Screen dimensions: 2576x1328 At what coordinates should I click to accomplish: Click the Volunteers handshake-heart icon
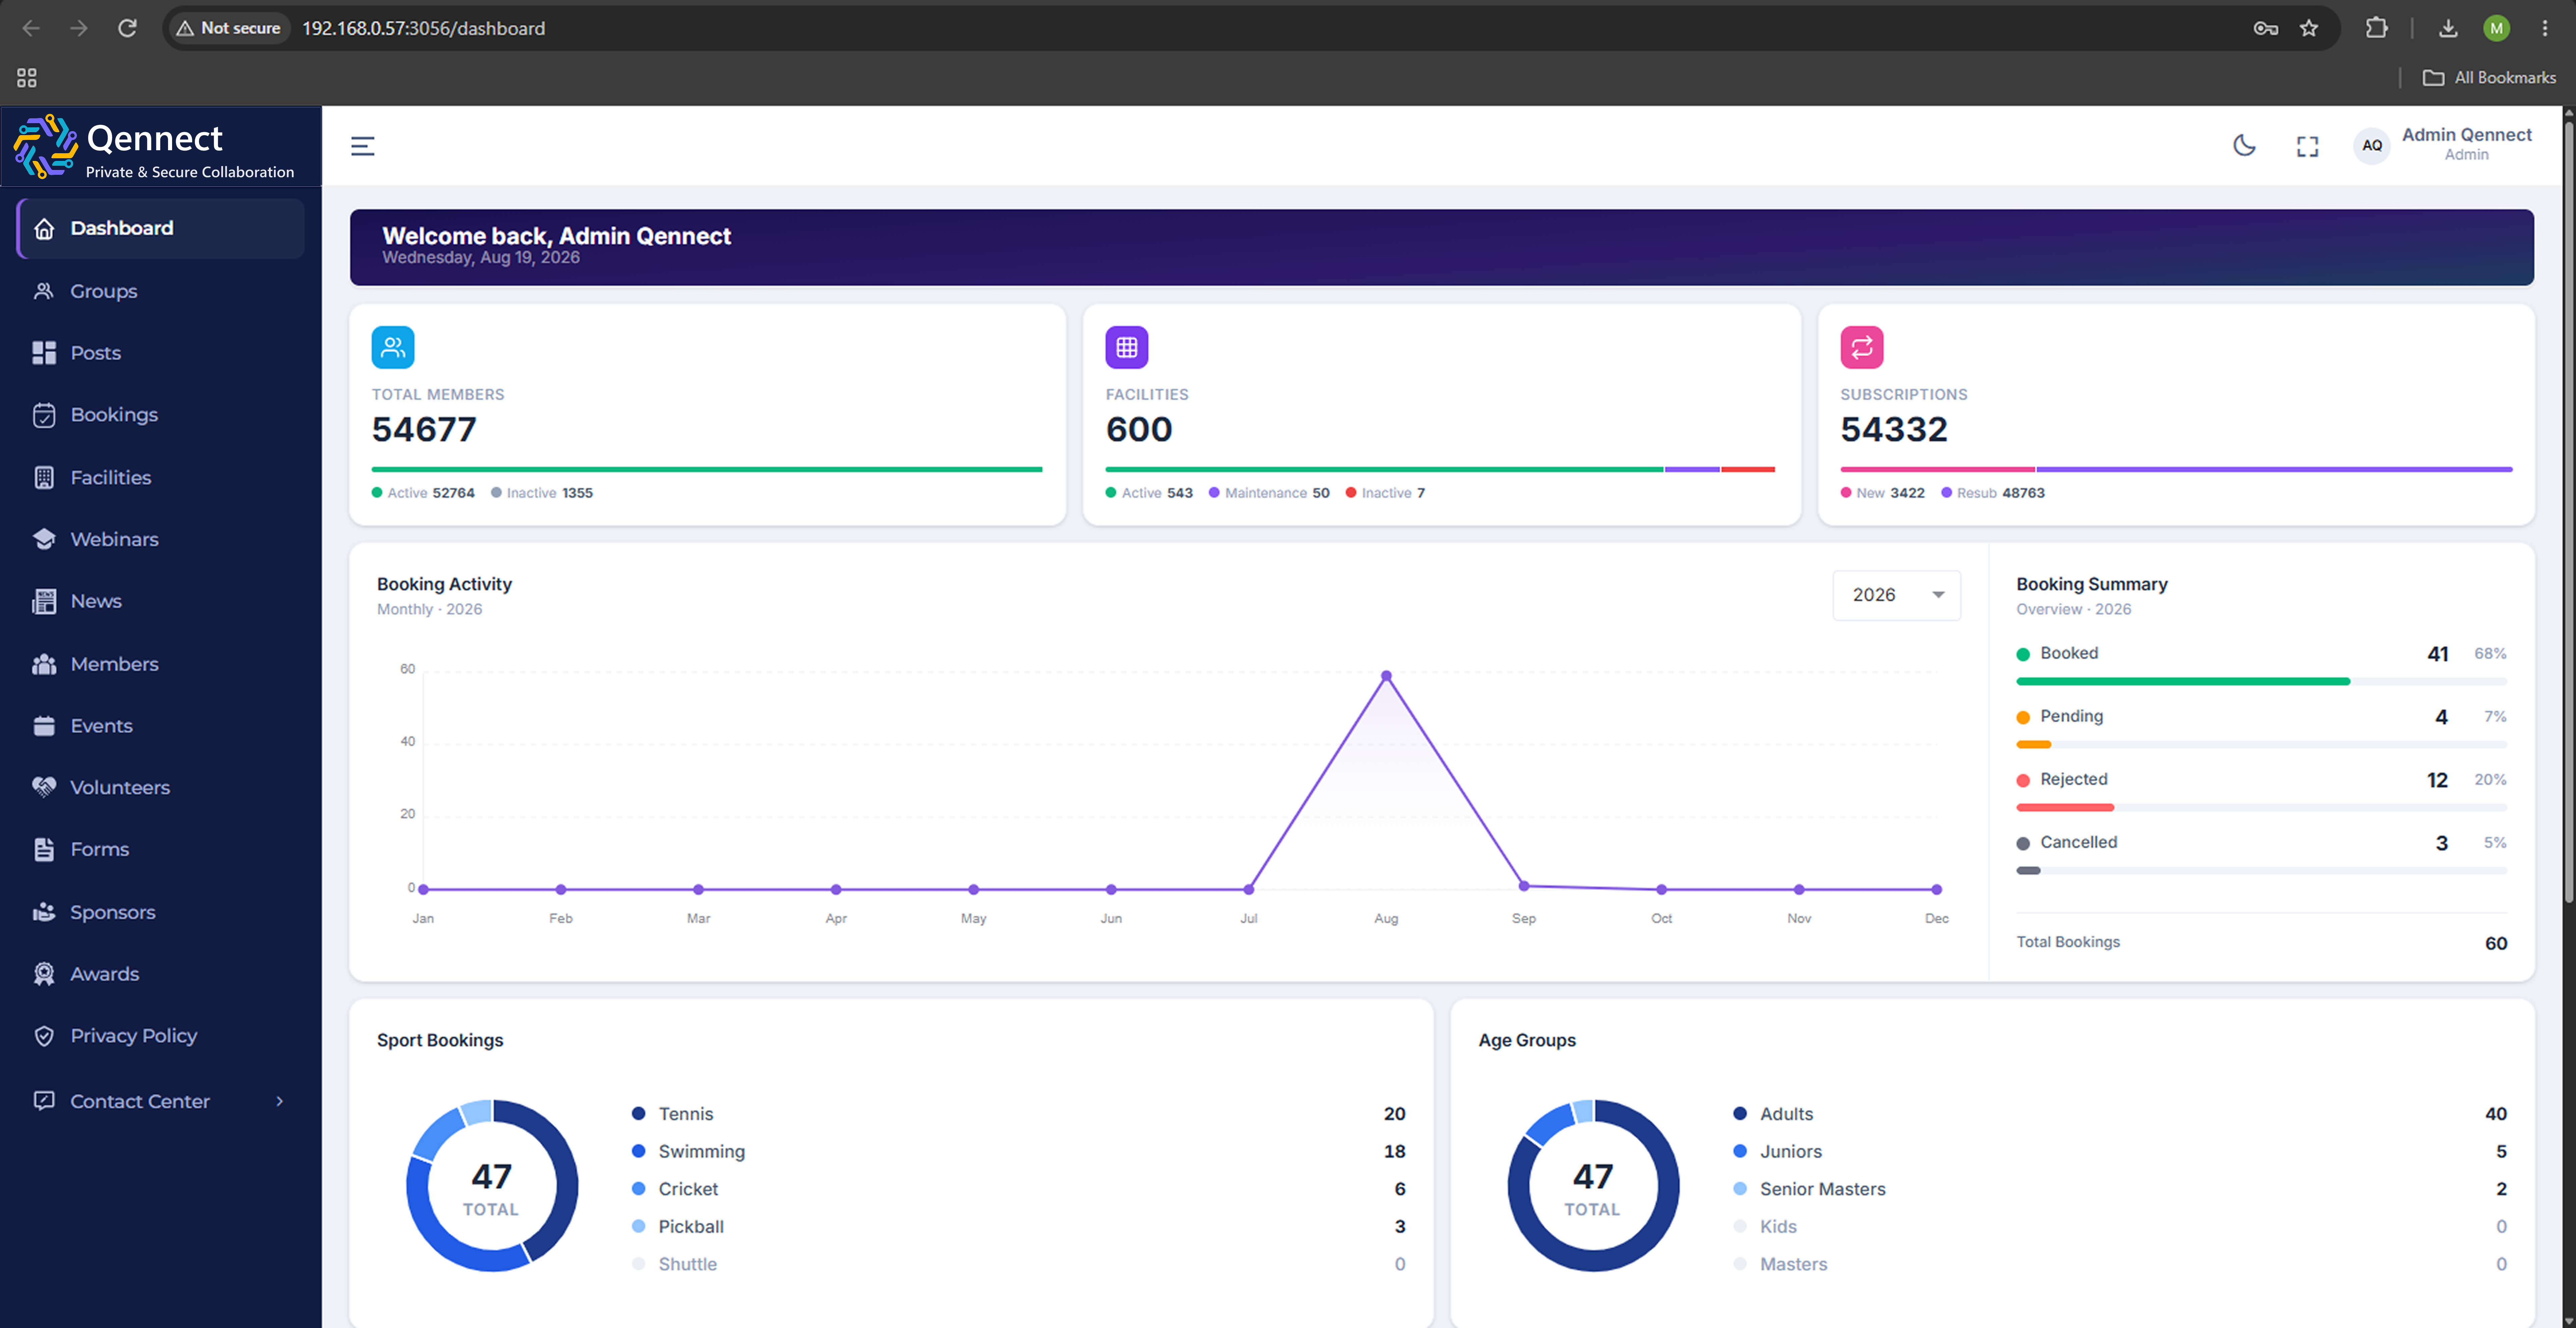click(44, 787)
